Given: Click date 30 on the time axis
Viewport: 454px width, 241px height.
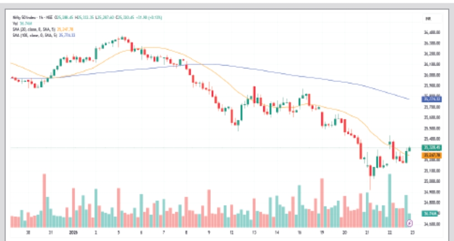Looking at the screenshot, I should [x=28, y=231].
